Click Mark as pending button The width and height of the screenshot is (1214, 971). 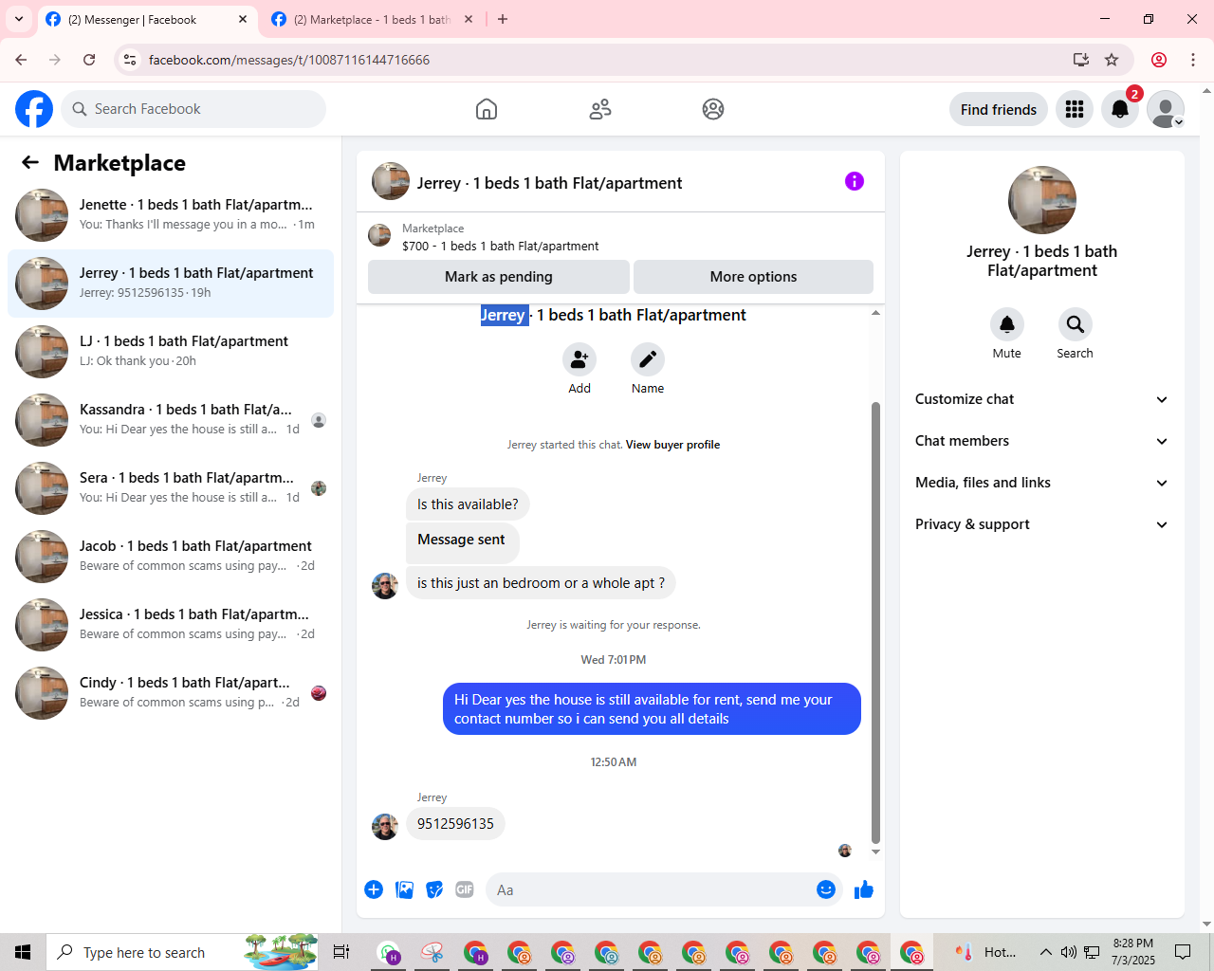point(499,277)
